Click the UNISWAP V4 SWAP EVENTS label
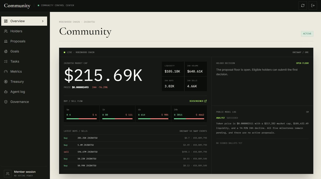 tap(193, 131)
